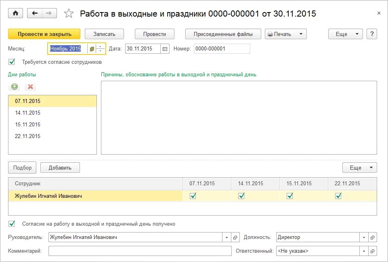Screen dimensions: 388x262
Task: Expand Руководитель dropdown arrow
Action: click(x=227, y=237)
